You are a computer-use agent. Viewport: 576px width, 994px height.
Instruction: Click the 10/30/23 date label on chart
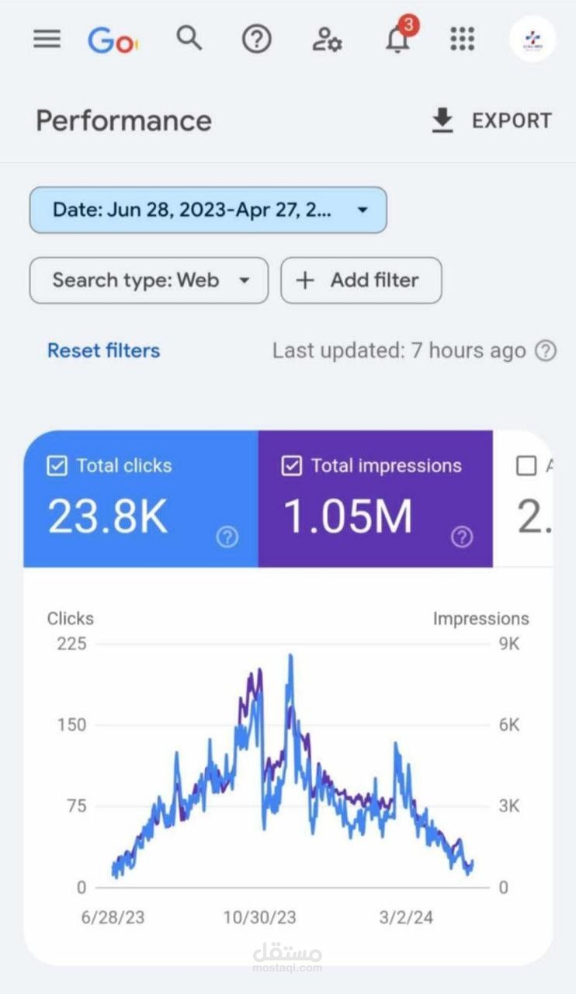(x=259, y=917)
